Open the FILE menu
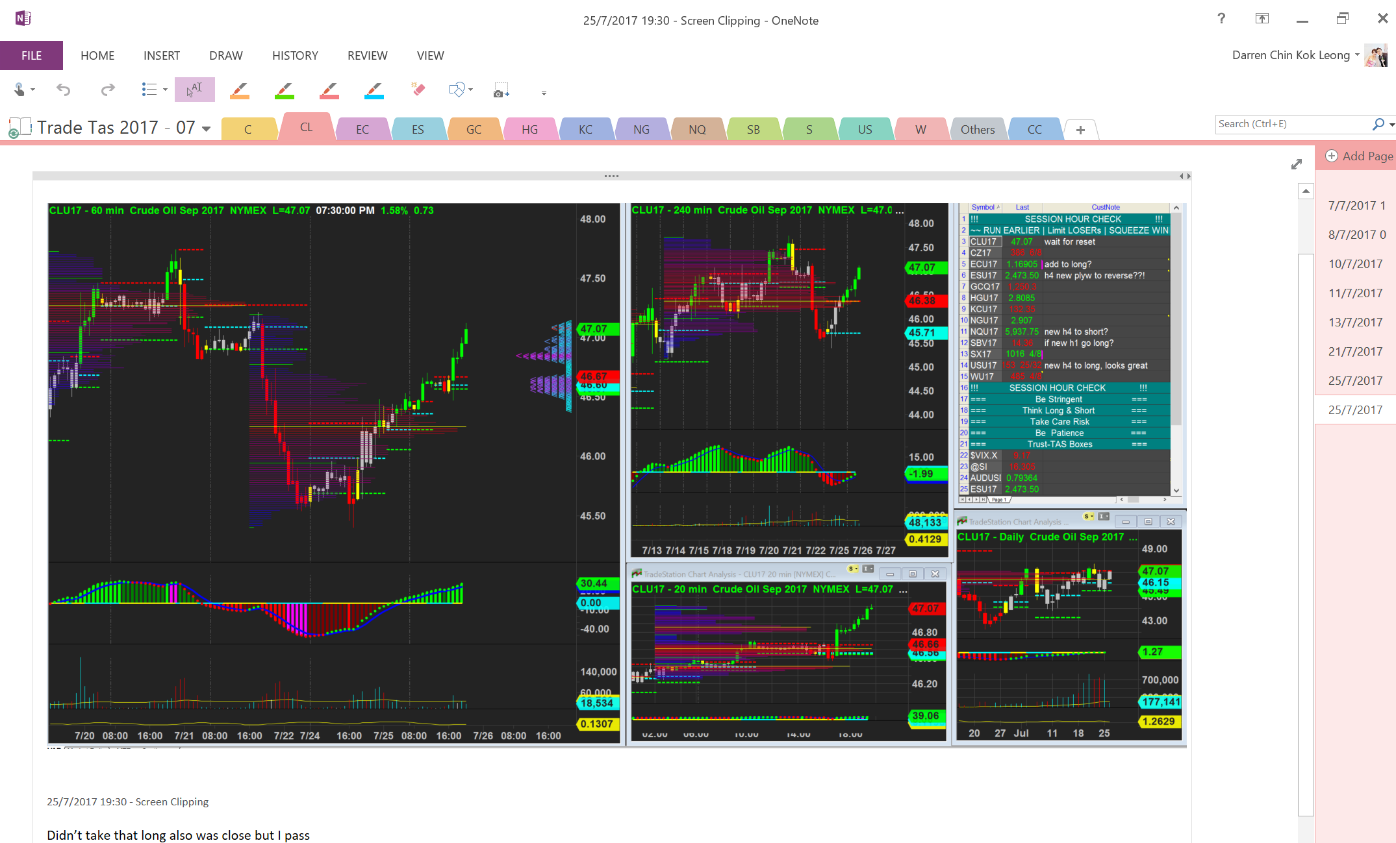Image resolution: width=1396 pixels, height=843 pixels. (x=31, y=55)
